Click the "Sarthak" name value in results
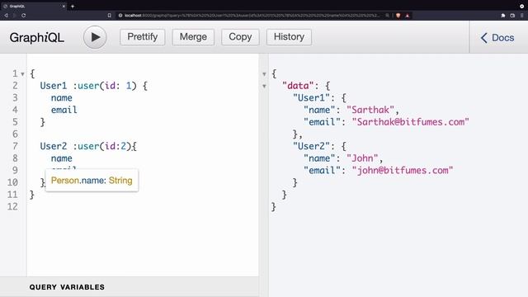 point(370,110)
